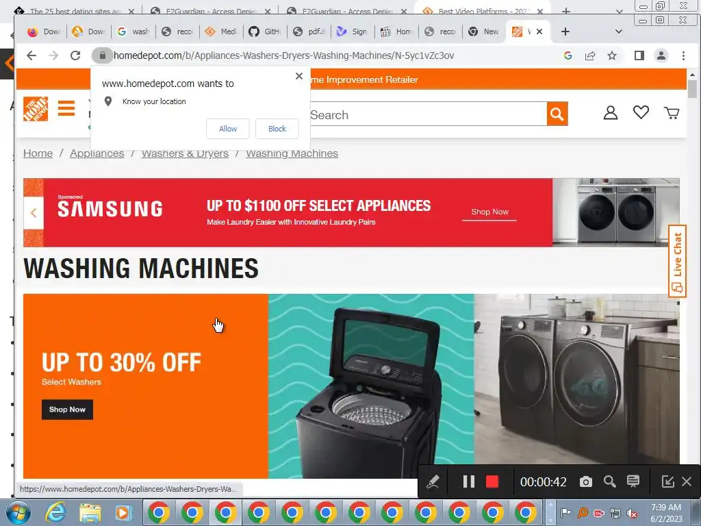Click into the Home Depot Search field
This screenshot has height=526, width=701.
[x=427, y=114]
